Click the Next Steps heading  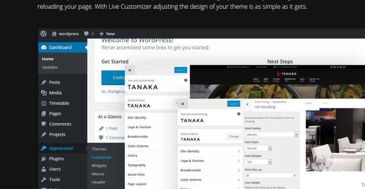(x=280, y=61)
